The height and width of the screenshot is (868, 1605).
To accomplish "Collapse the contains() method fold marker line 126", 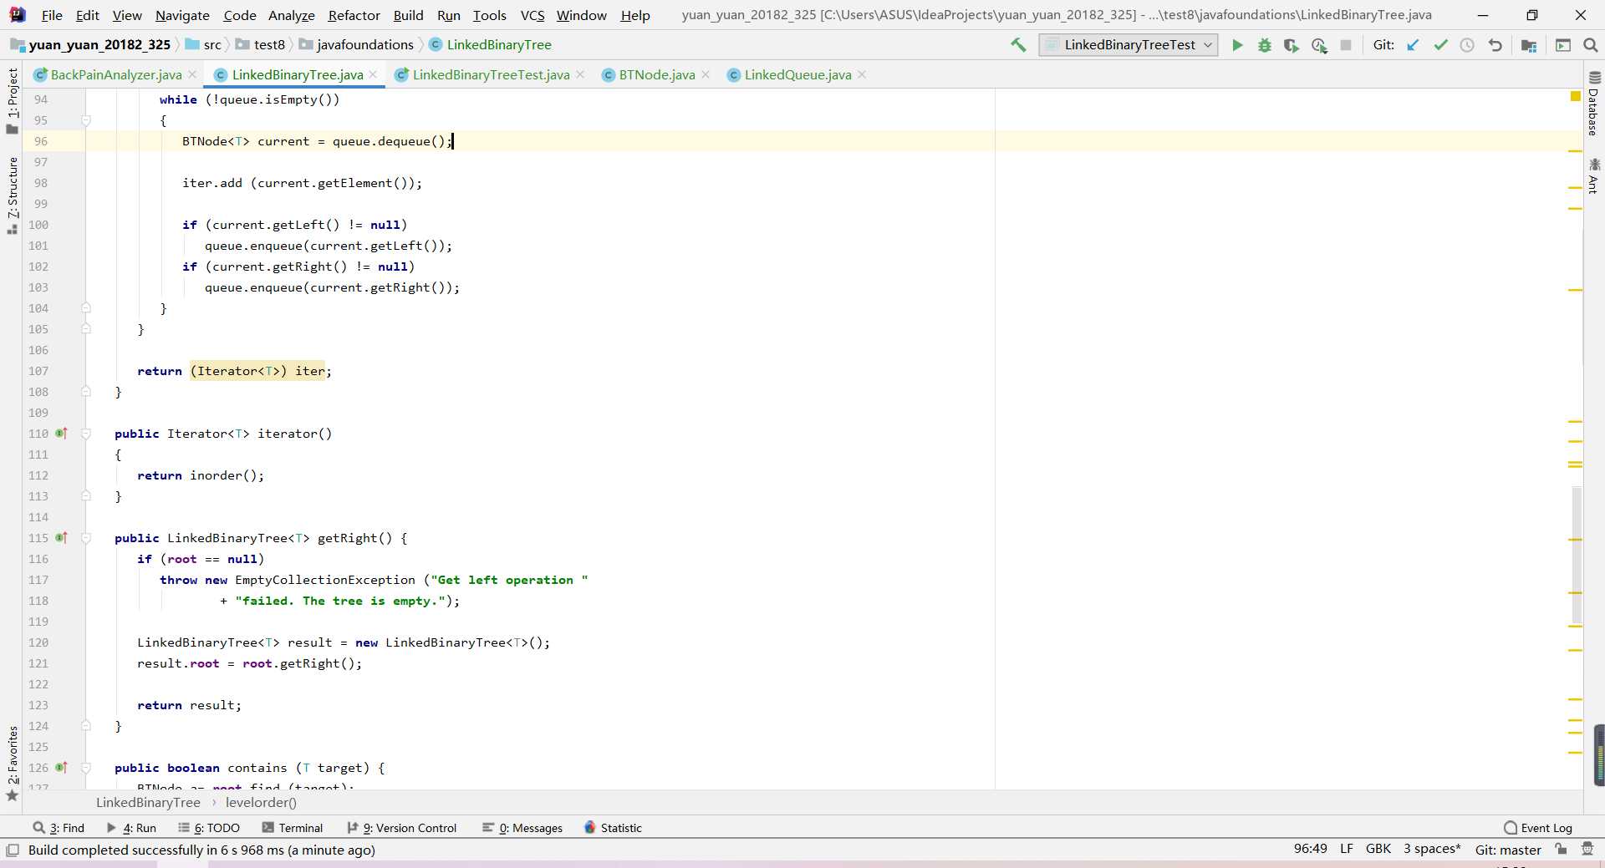I will (x=86, y=768).
